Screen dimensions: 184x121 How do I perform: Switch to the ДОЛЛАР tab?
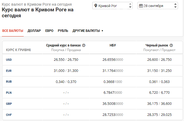pos(34,31)
